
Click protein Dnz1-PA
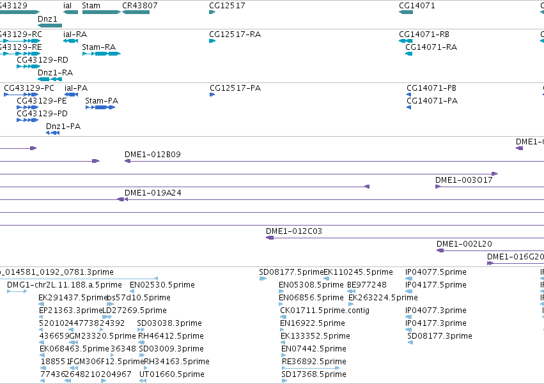pos(63,127)
